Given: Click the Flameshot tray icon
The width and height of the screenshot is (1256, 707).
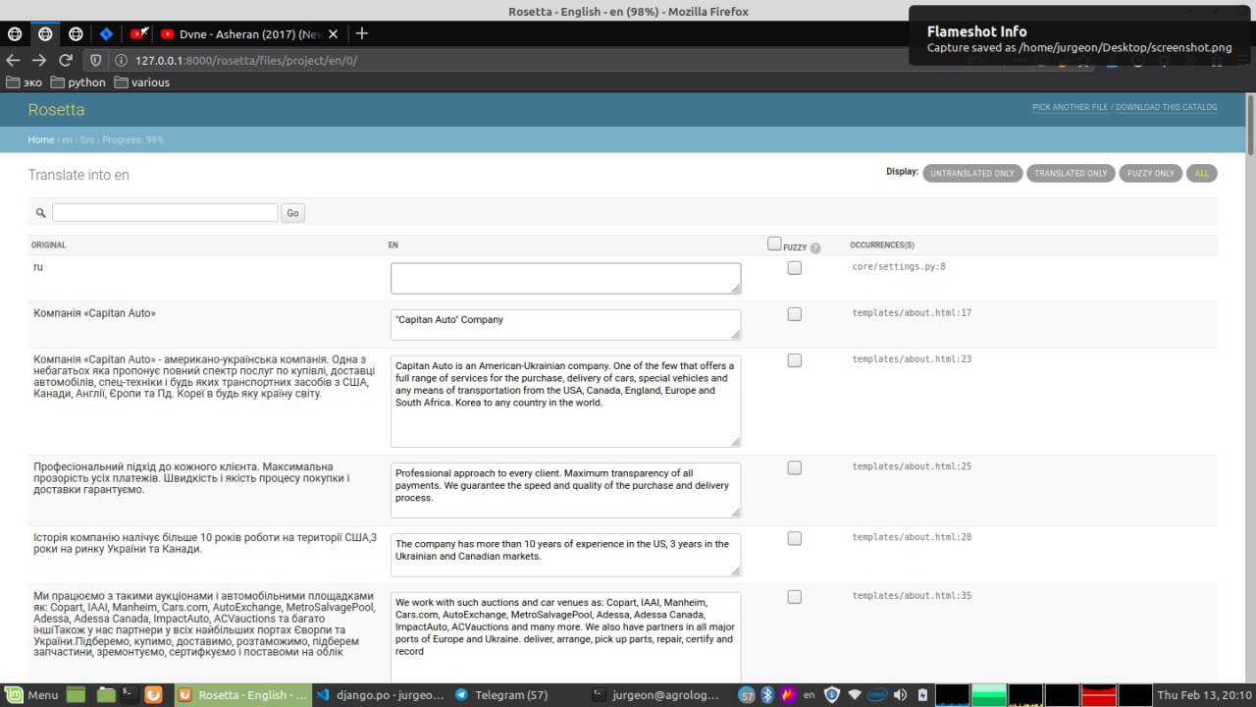Looking at the screenshot, I should (787, 695).
